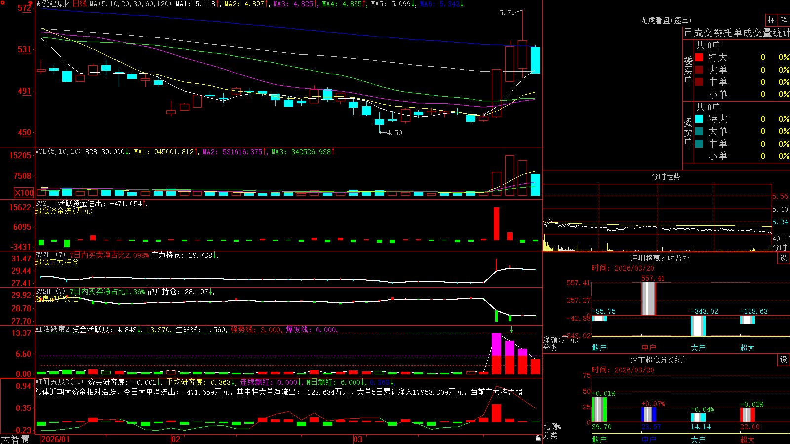Click the 02 month marker on the date axis

[175, 439]
